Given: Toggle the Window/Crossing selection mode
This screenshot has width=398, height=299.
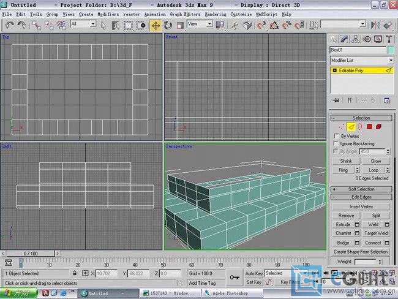Looking at the screenshot, I should tap(141, 25).
